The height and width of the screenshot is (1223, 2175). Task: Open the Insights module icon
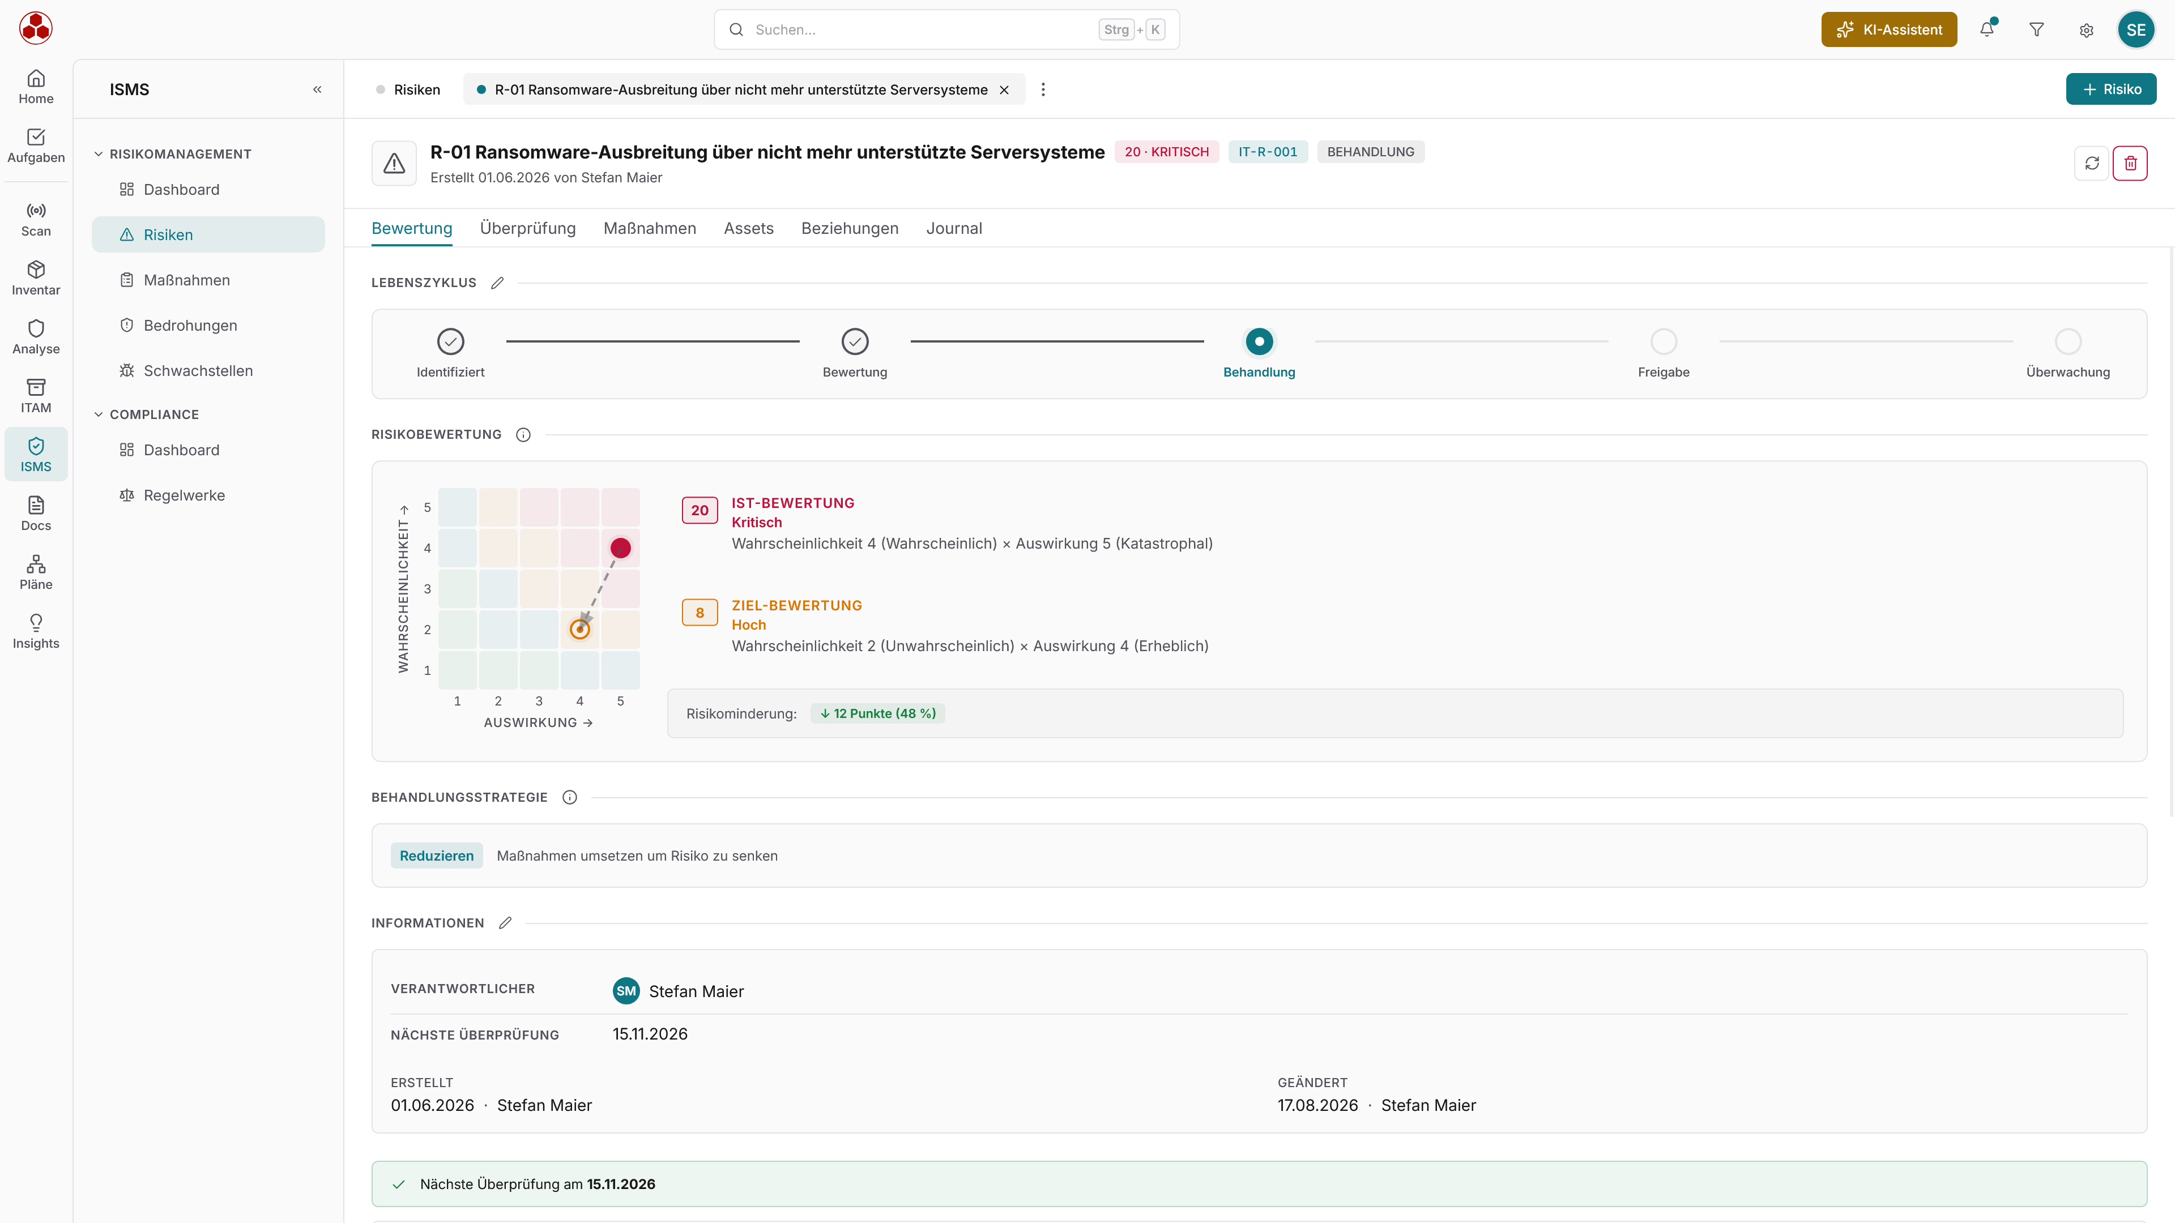(36, 632)
